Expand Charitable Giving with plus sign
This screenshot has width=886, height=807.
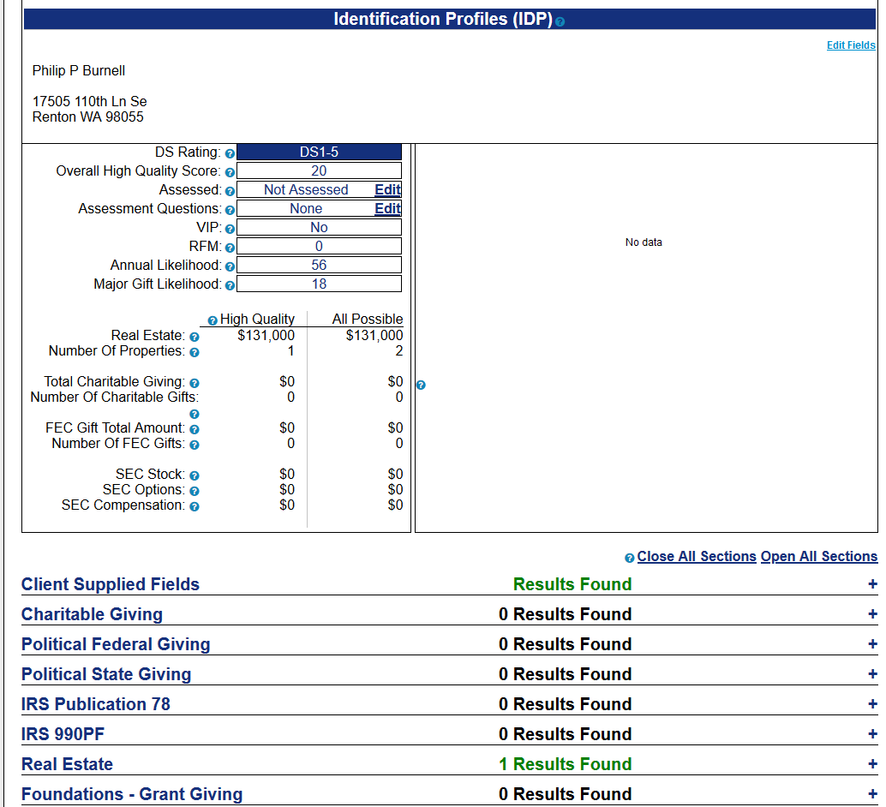(x=872, y=614)
